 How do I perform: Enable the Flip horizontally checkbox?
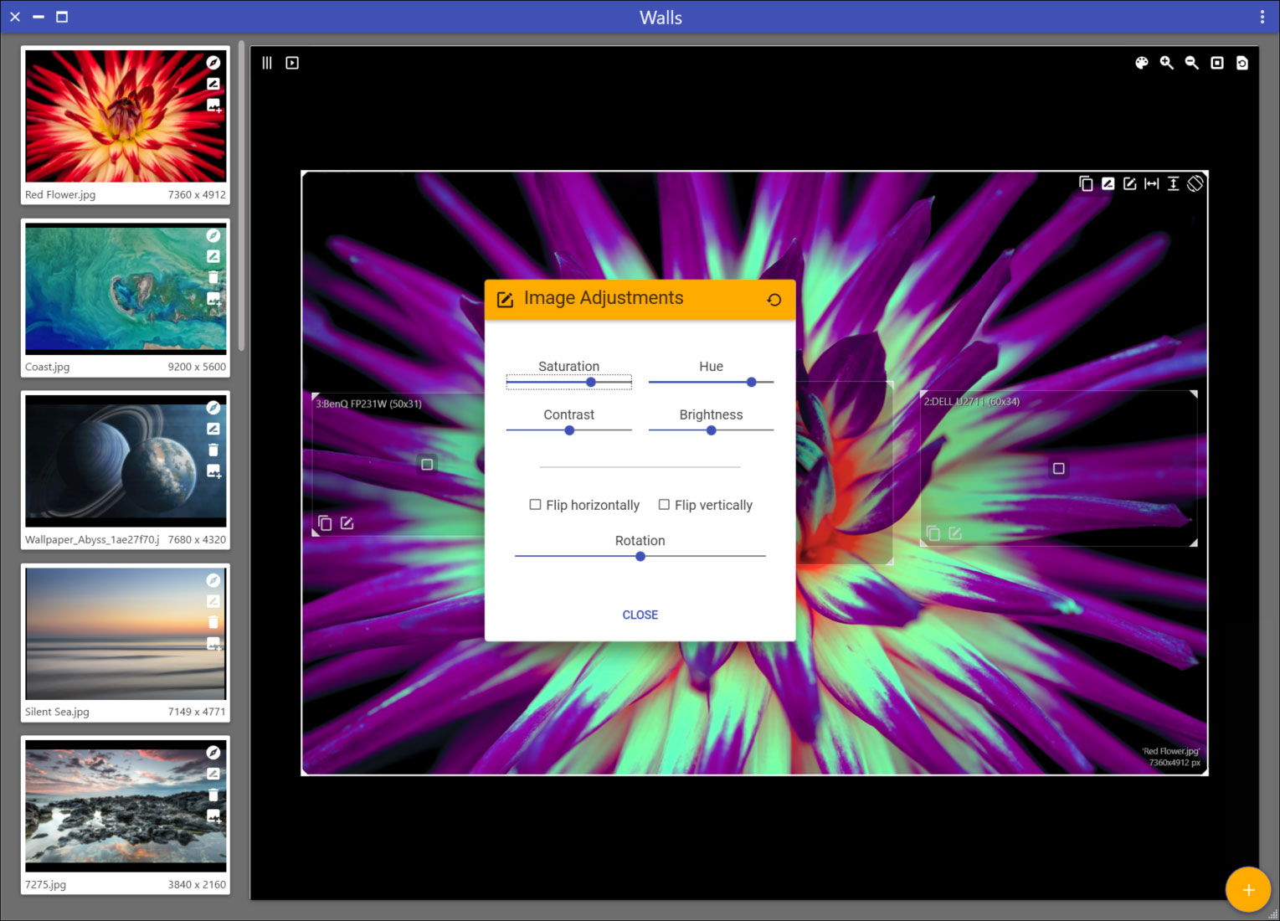(x=535, y=505)
